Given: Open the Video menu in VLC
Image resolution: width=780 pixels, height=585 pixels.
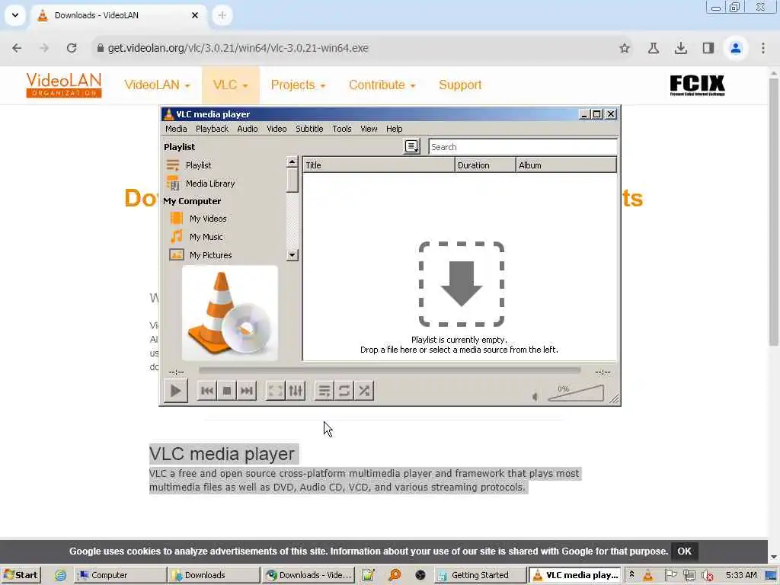Looking at the screenshot, I should pyautogui.click(x=277, y=129).
